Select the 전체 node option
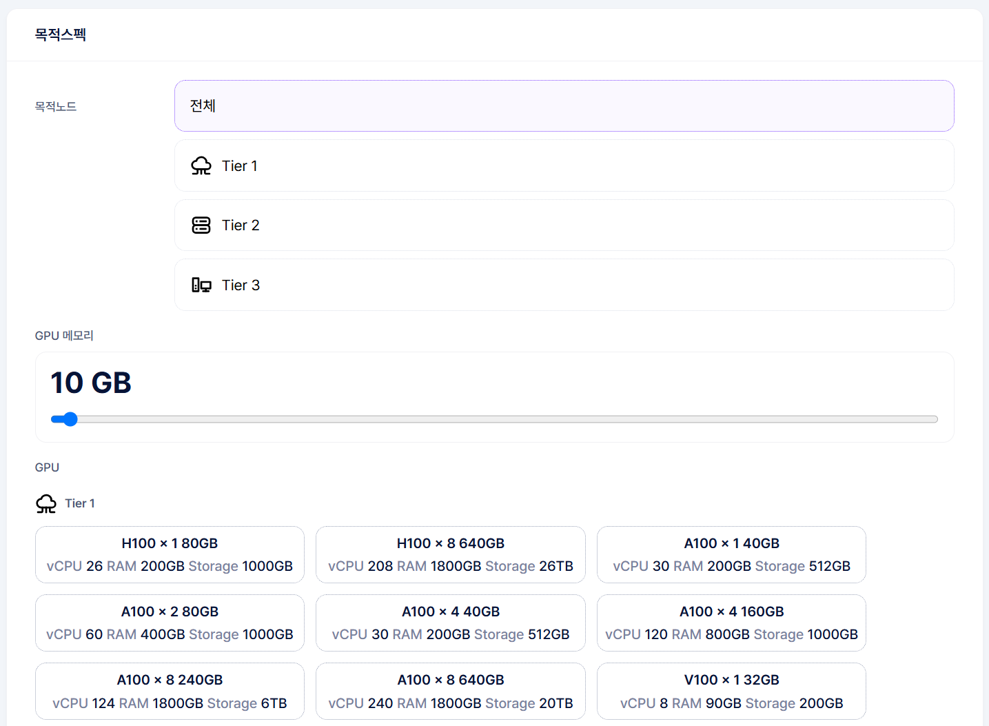The width and height of the screenshot is (989, 726). [x=564, y=106]
